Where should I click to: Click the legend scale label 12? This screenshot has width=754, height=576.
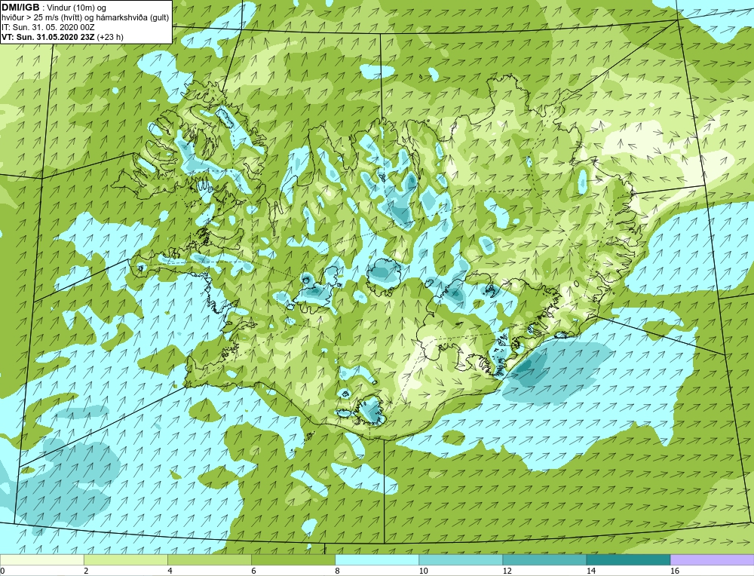[507, 571]
